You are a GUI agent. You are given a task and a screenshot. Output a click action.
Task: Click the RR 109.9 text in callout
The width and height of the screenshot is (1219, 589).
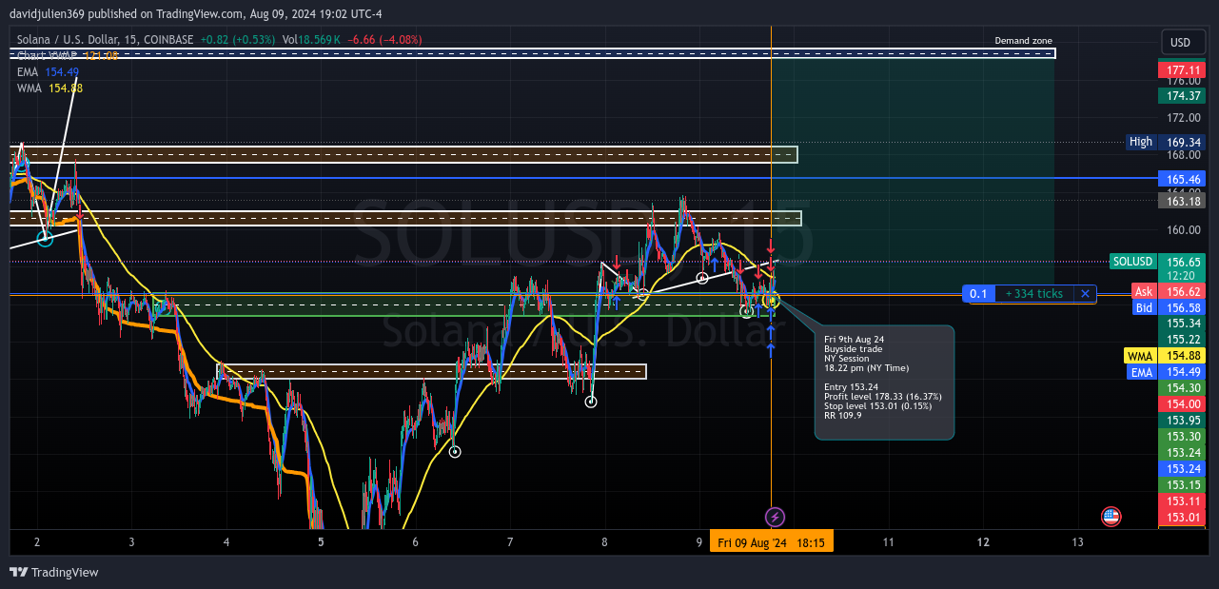(841, 416)
